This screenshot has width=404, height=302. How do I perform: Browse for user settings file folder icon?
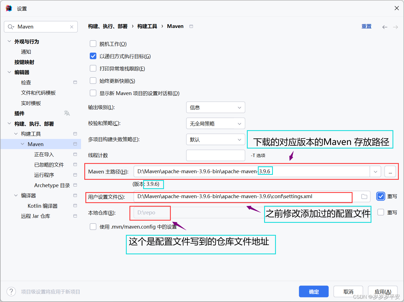pos(364,196)
